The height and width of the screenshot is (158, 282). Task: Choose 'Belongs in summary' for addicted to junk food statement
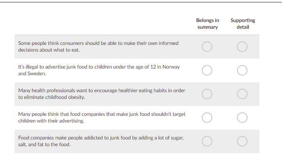point(207,141)
